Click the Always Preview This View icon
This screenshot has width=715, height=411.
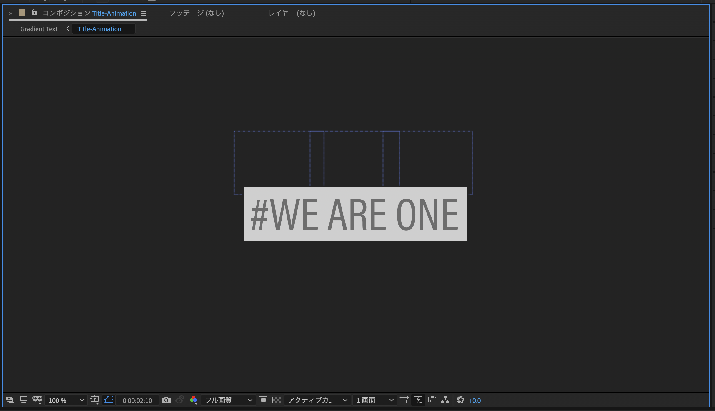(x=10, y=400)
